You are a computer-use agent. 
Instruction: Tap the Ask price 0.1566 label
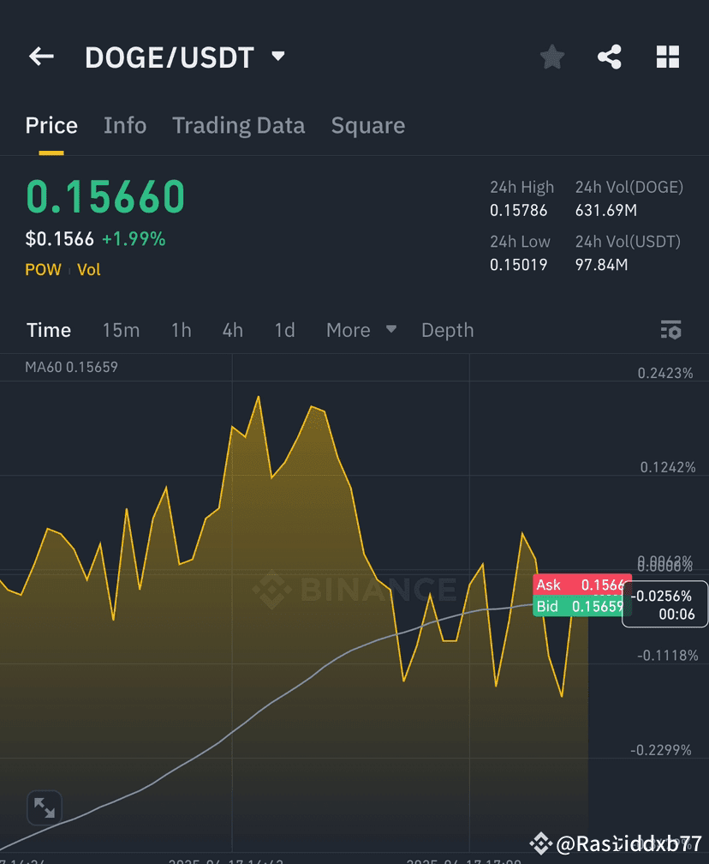click(x=581, y=585)
